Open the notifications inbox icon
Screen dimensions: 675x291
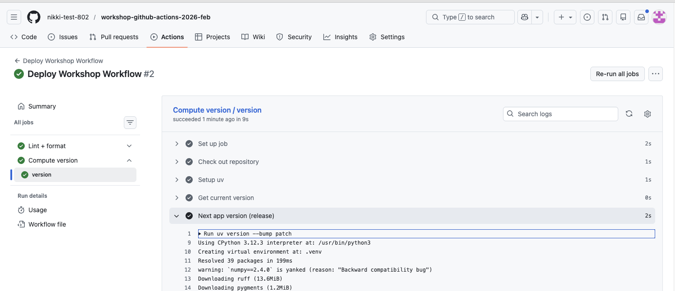641,17
